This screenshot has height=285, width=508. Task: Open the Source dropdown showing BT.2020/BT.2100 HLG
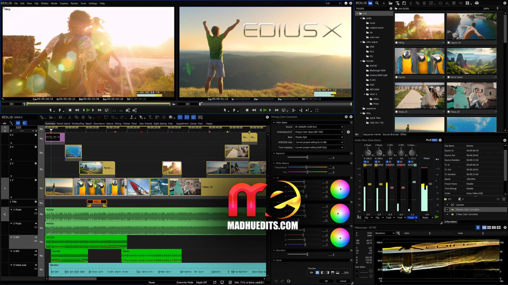coord(319,127)
